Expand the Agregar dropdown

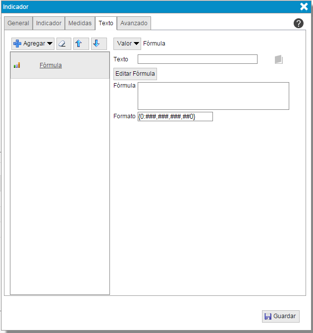[x=33, y=44]
